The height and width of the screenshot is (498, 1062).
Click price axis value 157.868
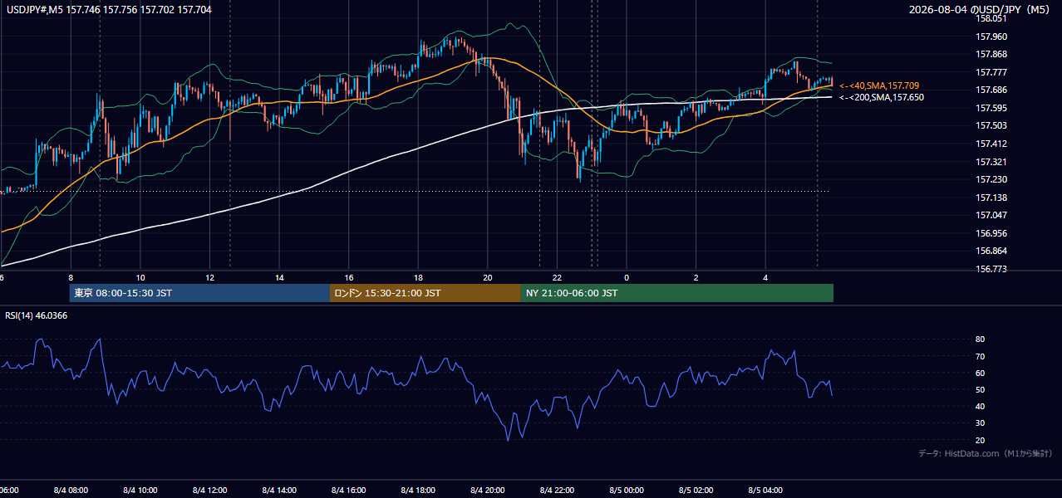[x=991, y=55]
